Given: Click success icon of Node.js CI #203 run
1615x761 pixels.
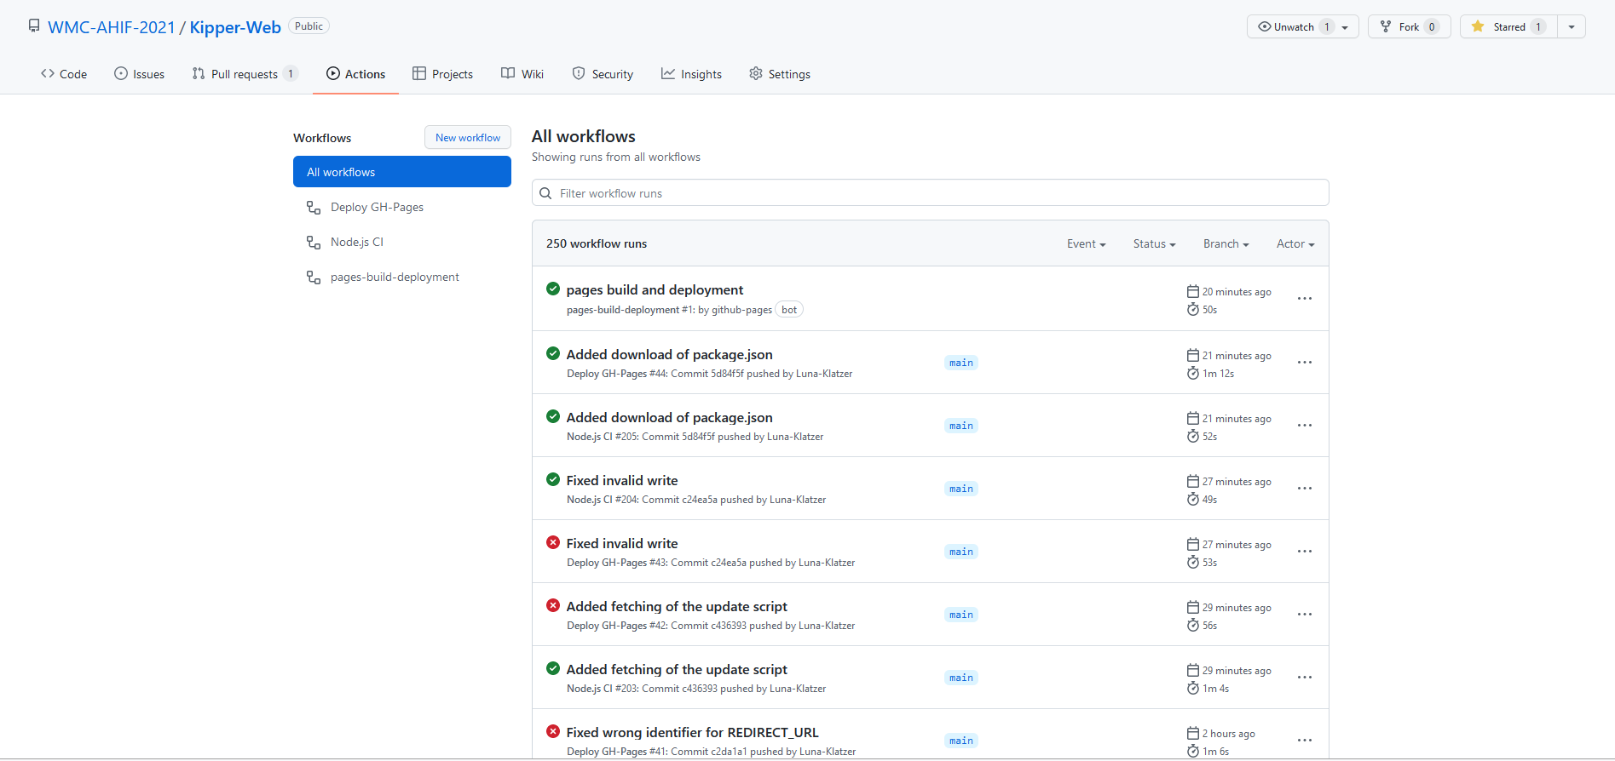Looking at the screenshot, I should pyautogui.click(x=553, y=668).
